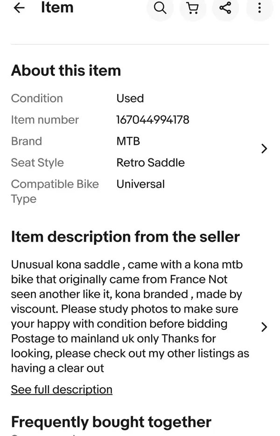Image resolution: width=280 pixels, height=436 pixels.
Task: Expand seller description chevron
Action: (264, 327)
